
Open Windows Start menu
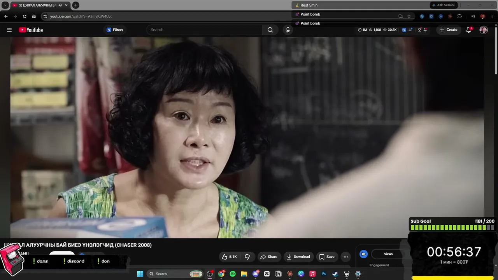(x=140, y=274)
